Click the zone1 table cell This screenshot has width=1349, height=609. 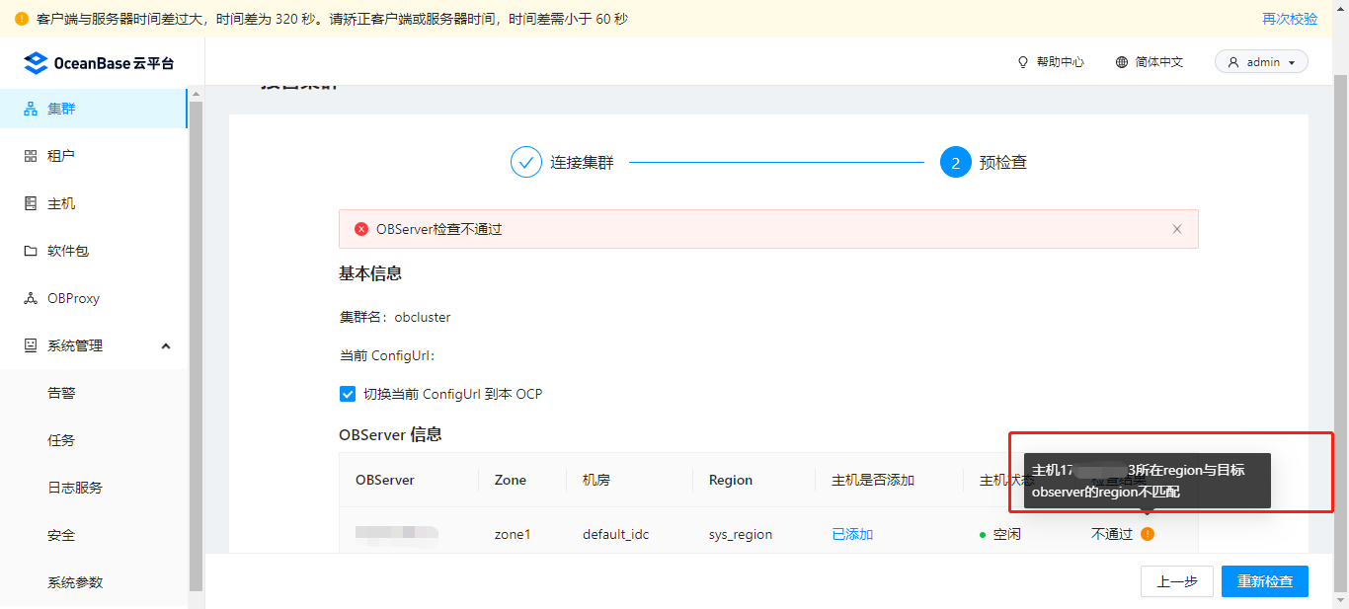tap(513, 534)
